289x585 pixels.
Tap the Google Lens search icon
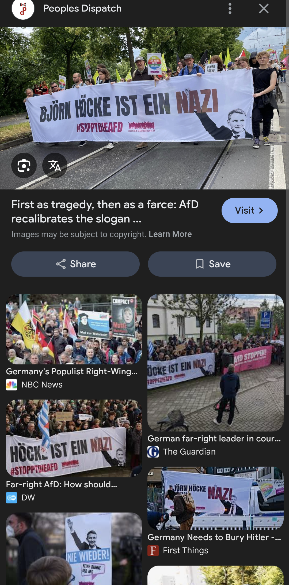(x=24, y=166)
